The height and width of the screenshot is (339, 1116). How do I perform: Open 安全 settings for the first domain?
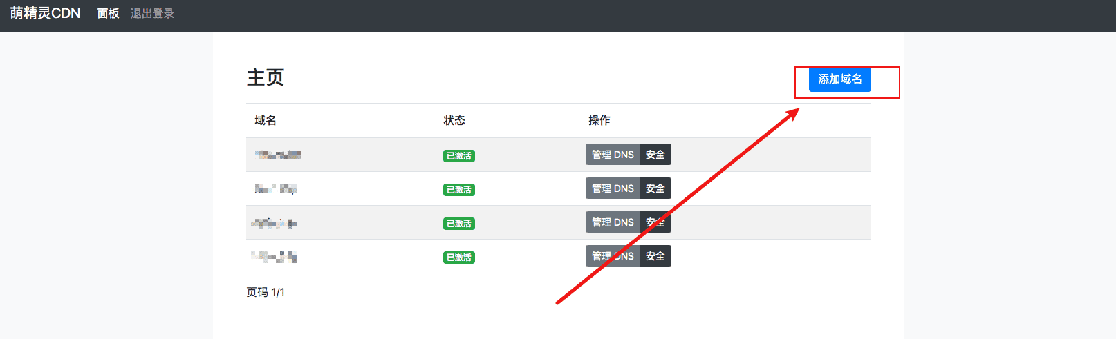click(655, 155)
